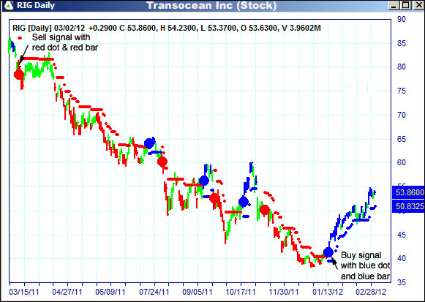Screen dimensions: 425x302
Task: Click the 75 price axis label
Action: coord(402,91)
